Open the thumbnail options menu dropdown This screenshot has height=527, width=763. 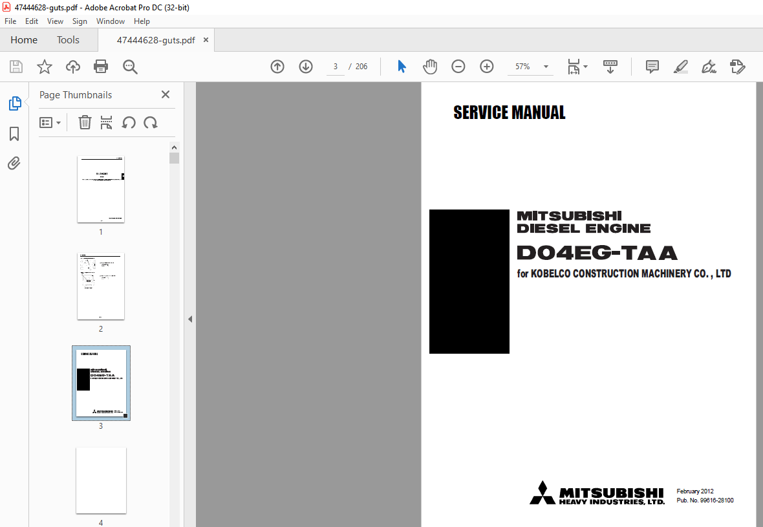[x=50, y=123]
